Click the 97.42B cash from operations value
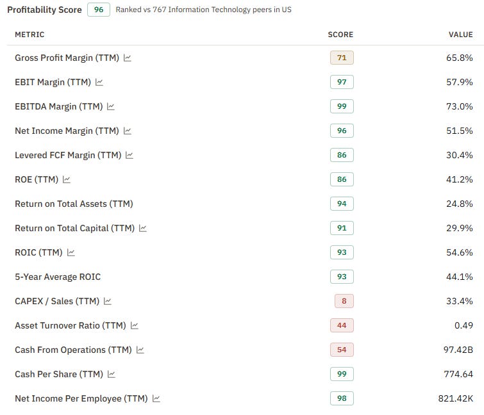This screenshot has height=415, width=484. [x=458, y=350]
